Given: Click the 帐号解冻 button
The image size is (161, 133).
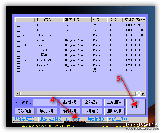Looking at the screenshot, I should click(92, 111).
